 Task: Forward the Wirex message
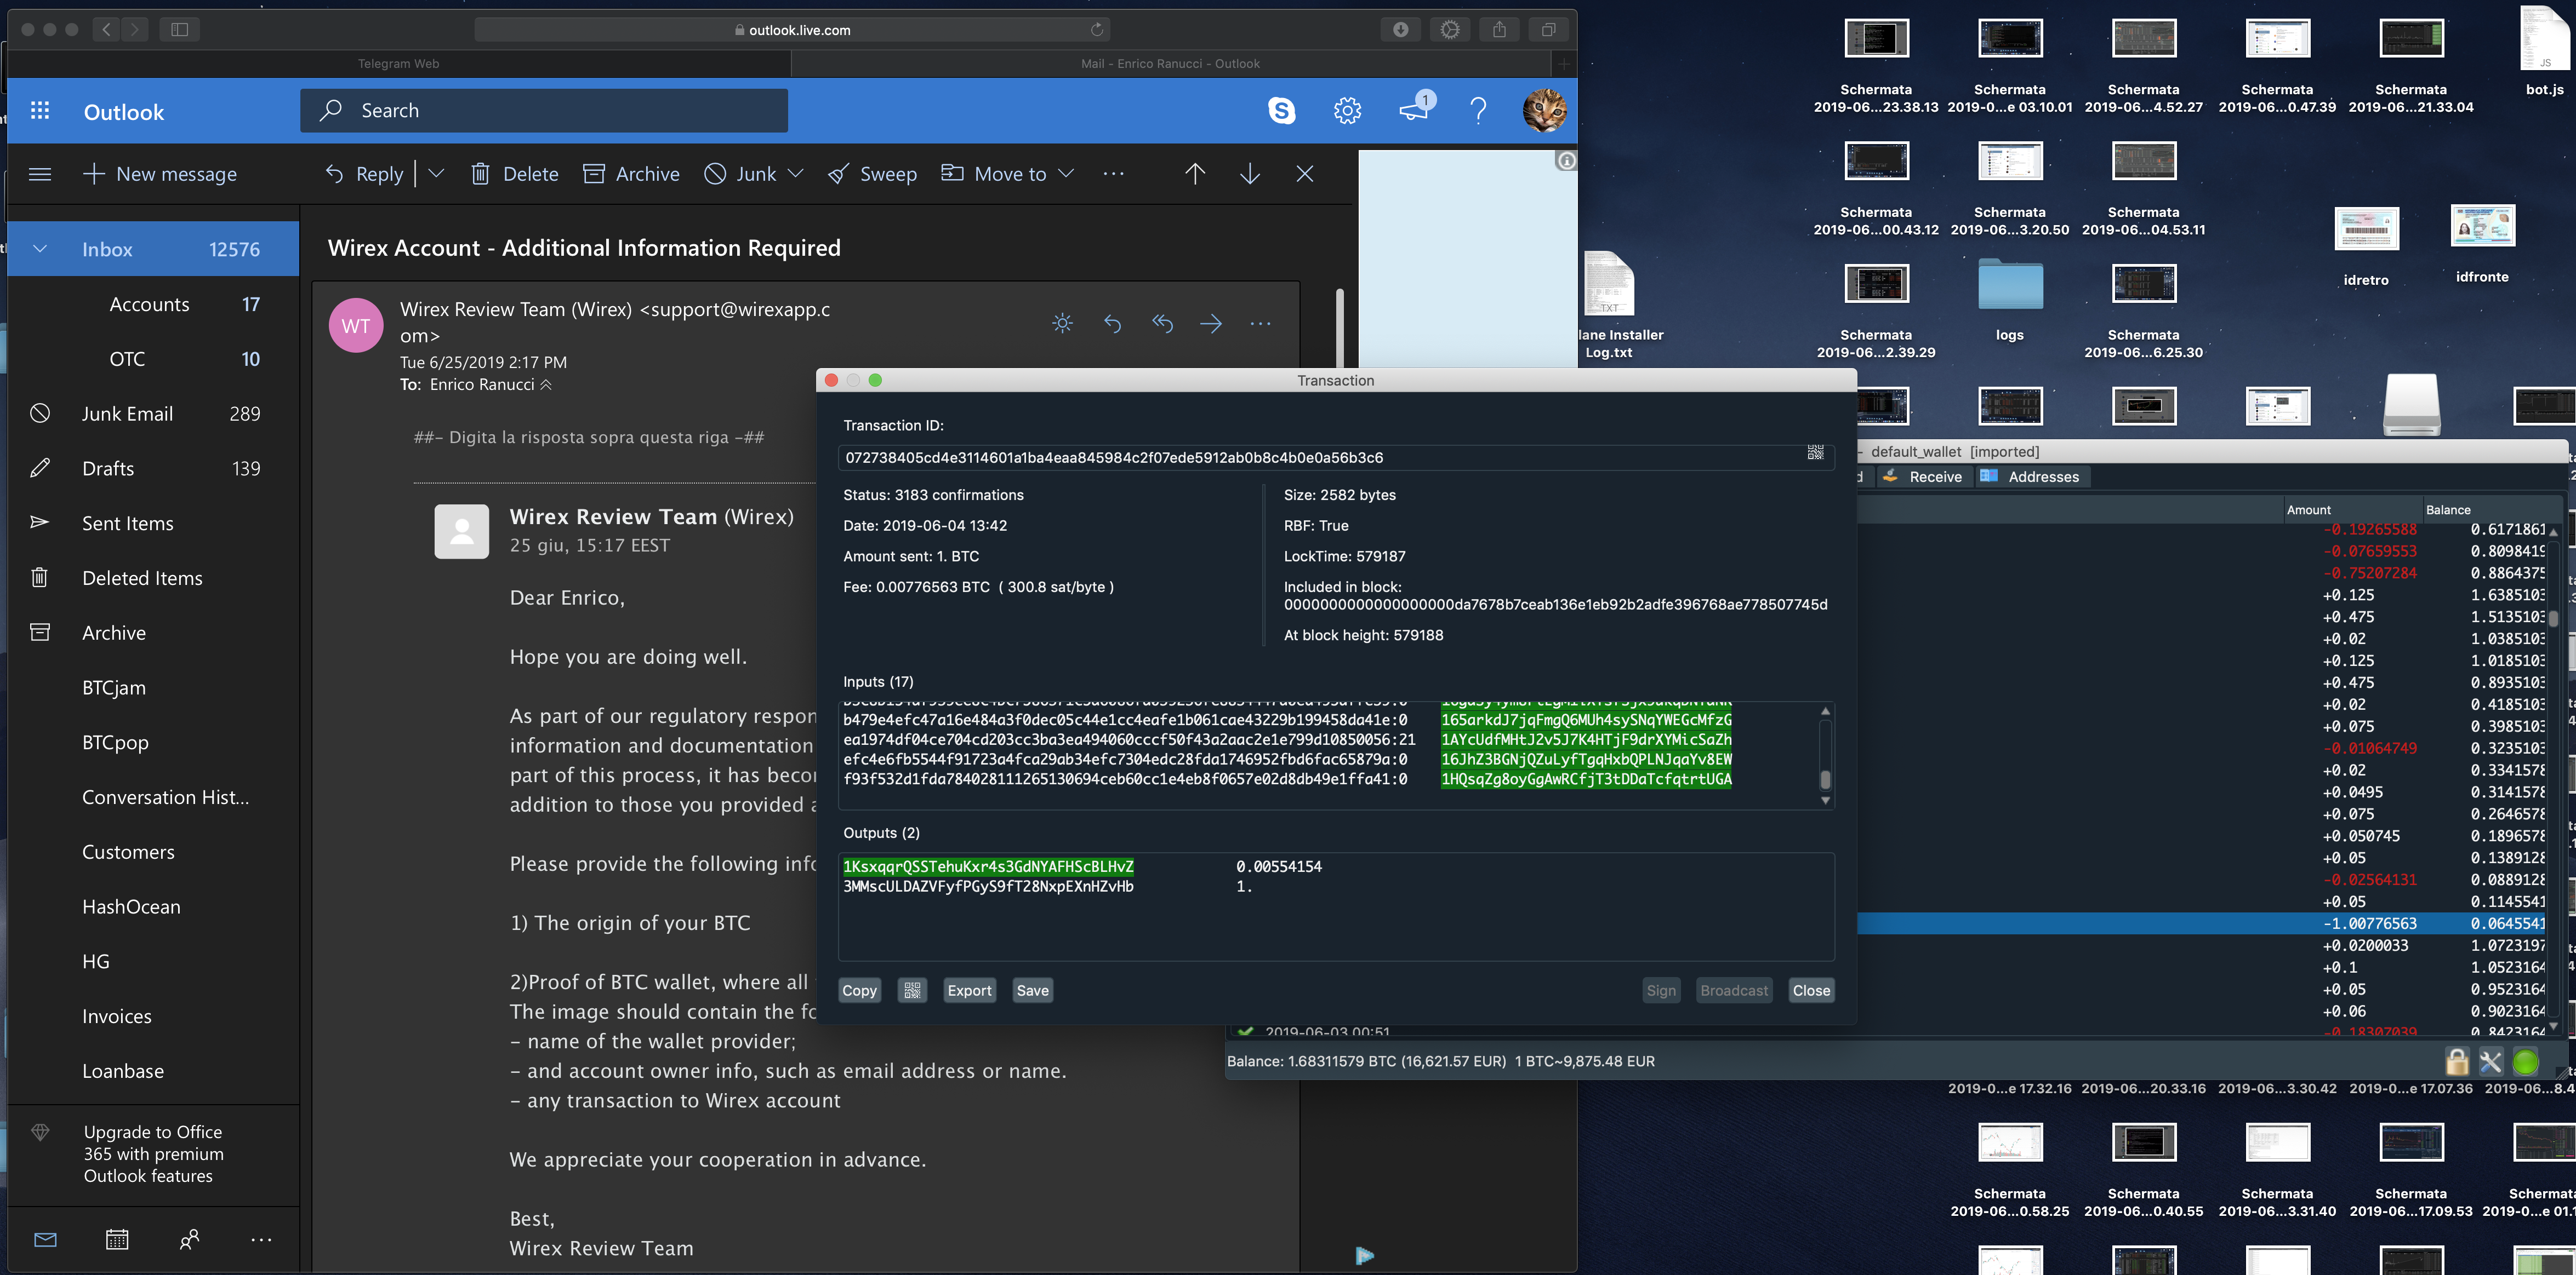(x=1211, y=324)
